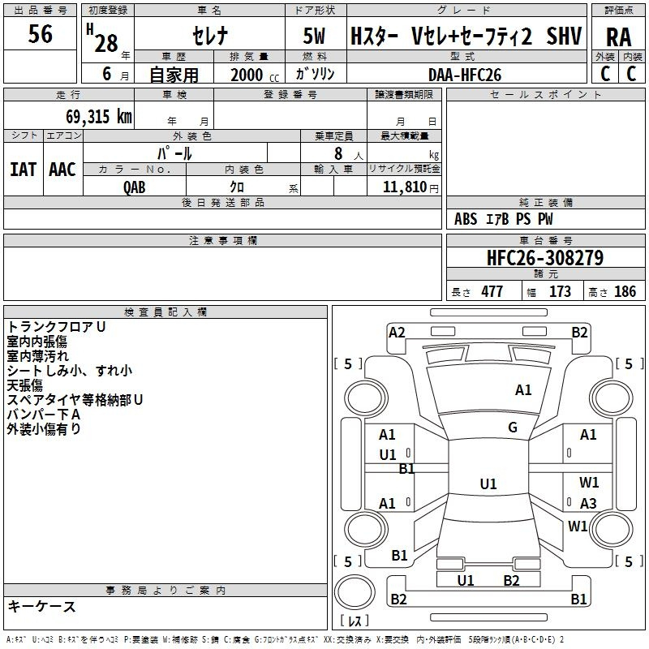Click the lot number 56

pyautogui.click(x=40, y=33)
